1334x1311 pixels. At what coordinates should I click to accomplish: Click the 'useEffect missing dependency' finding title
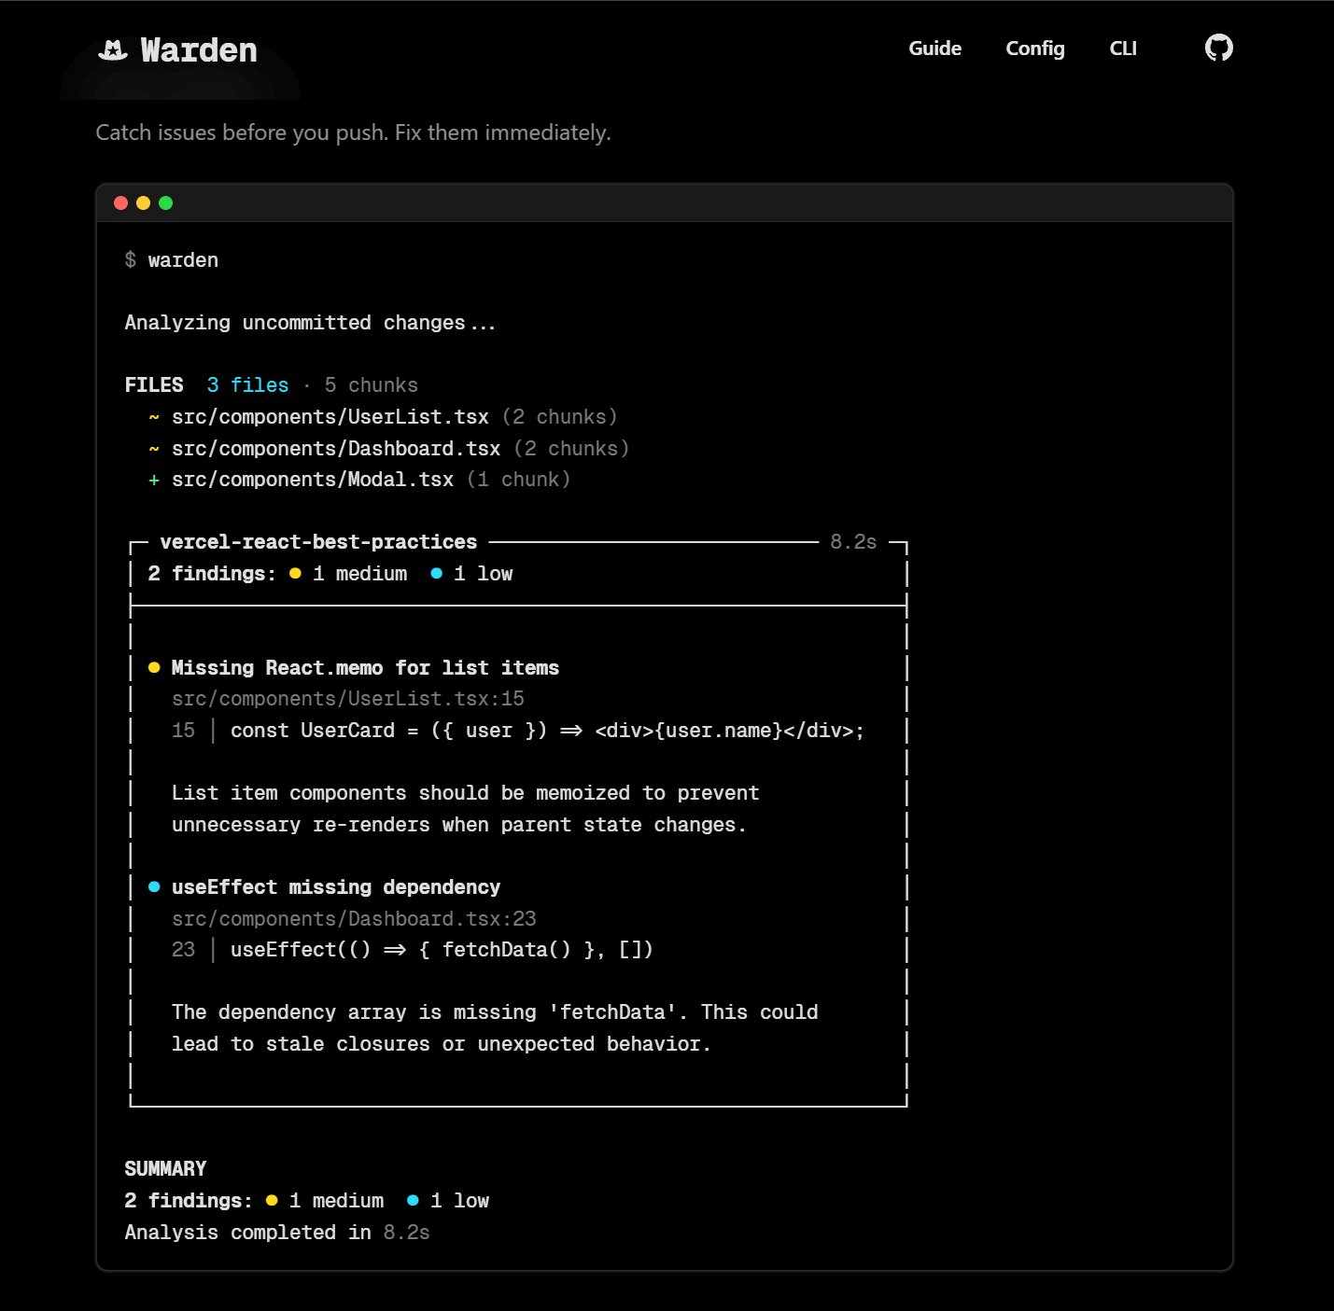coord(335,887)
